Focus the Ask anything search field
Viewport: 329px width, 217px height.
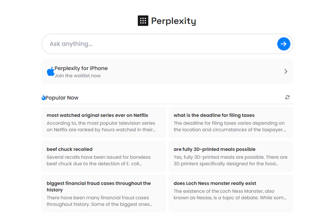click(x=160, y=44)
